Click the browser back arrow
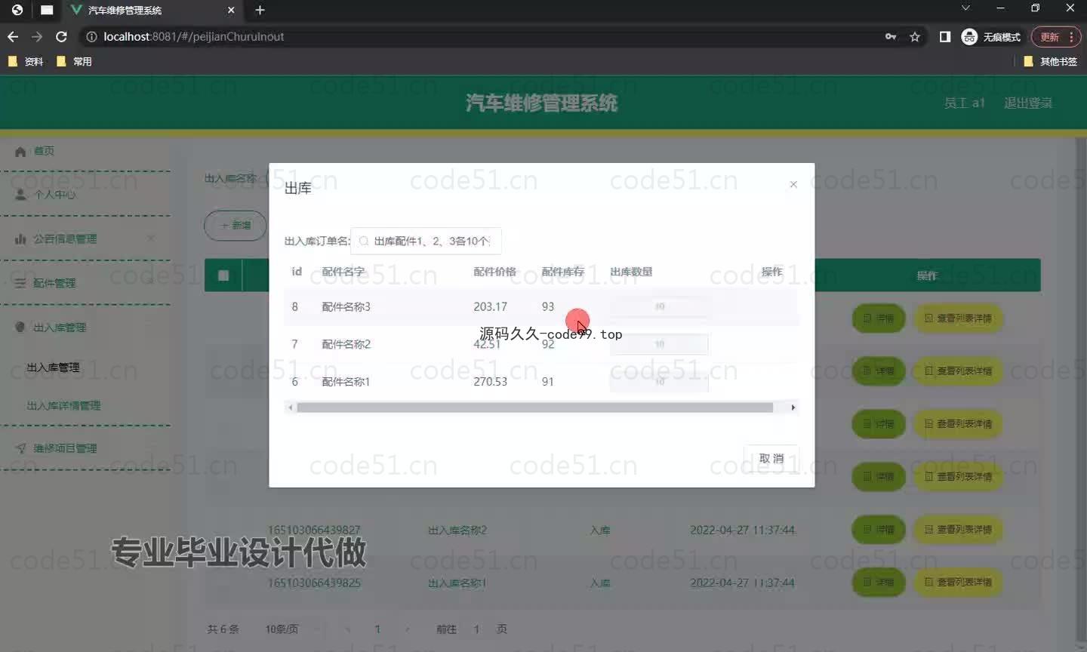1087x652 pixels. pyautogui.click(x=13, y=37)
